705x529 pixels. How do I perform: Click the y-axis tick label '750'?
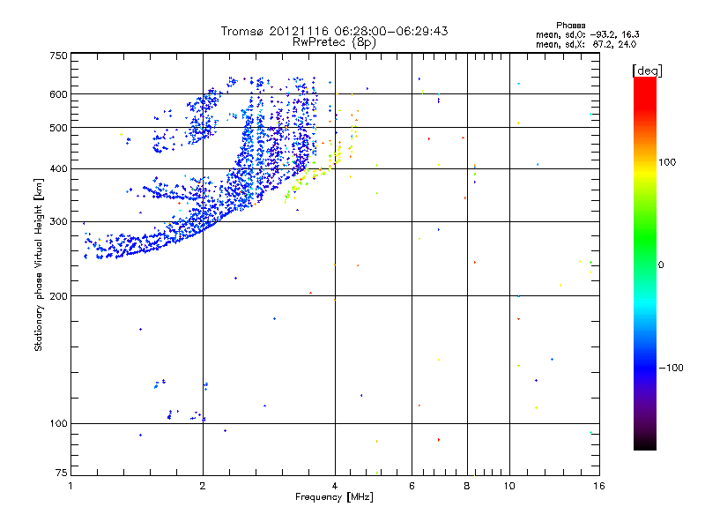tap(58, 56)
